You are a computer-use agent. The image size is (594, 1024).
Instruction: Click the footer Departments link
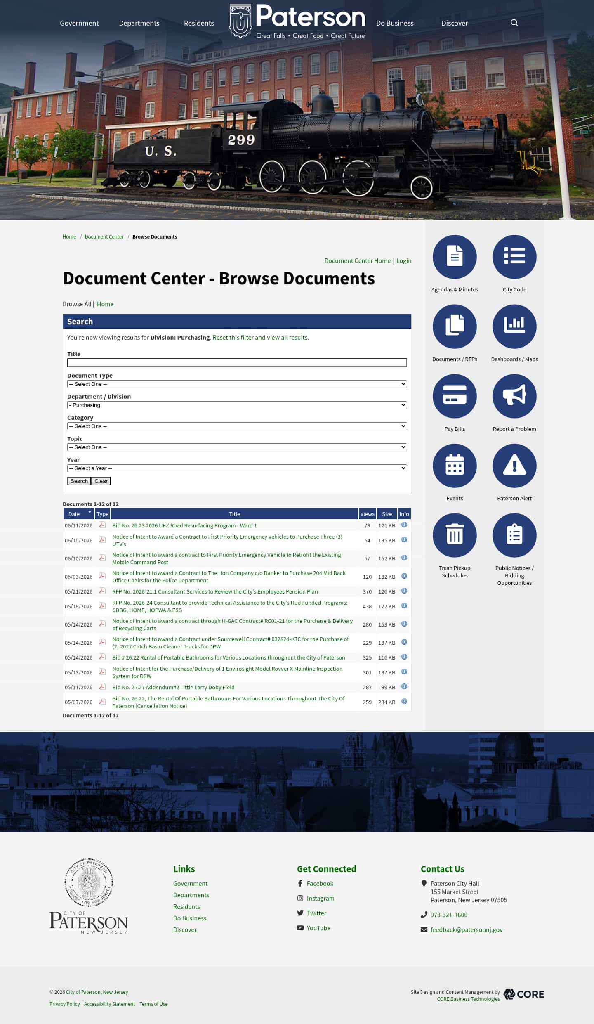pyautogui.click(x=191, y=895)
